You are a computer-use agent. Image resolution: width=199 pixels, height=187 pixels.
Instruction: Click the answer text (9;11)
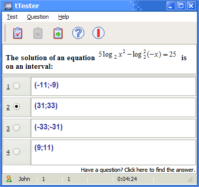pos(44,148)
